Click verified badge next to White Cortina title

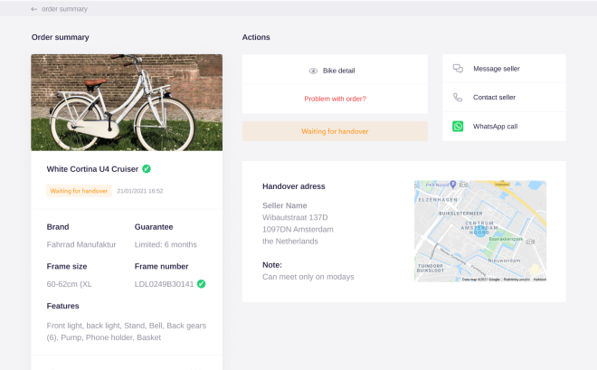click(x=147, y=168)
